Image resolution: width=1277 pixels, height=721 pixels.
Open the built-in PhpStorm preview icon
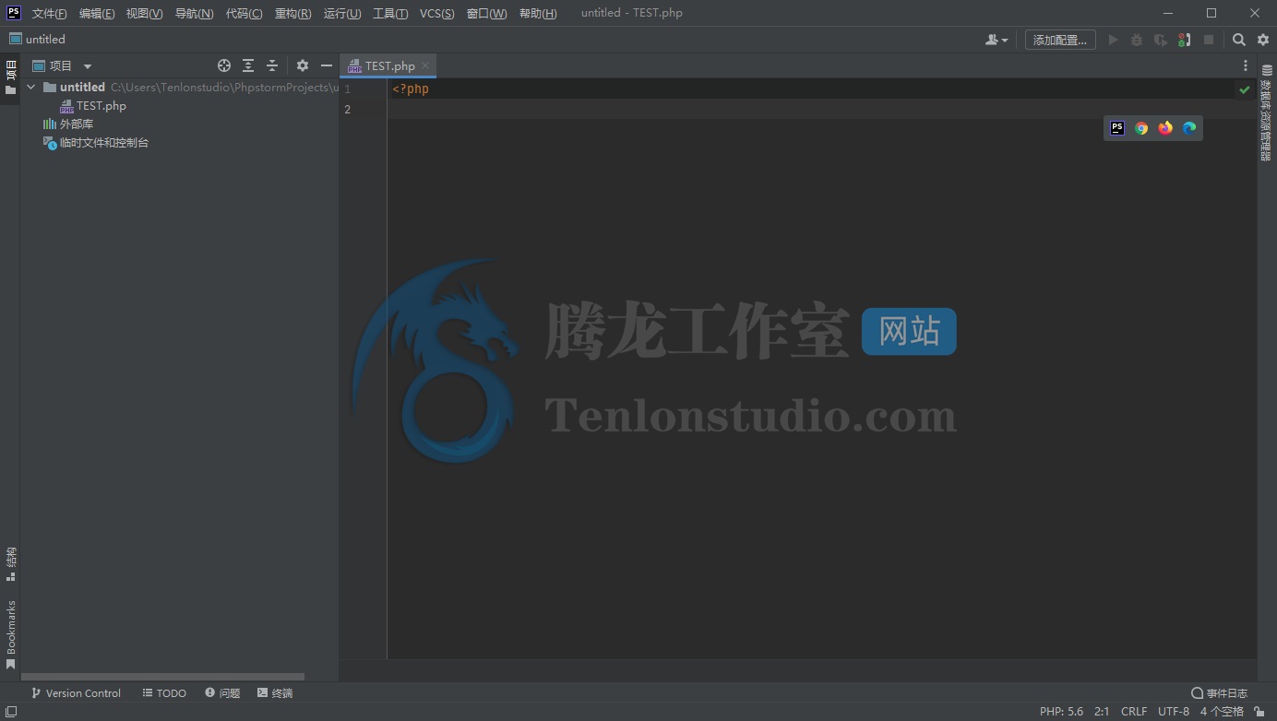[1117, 128]
